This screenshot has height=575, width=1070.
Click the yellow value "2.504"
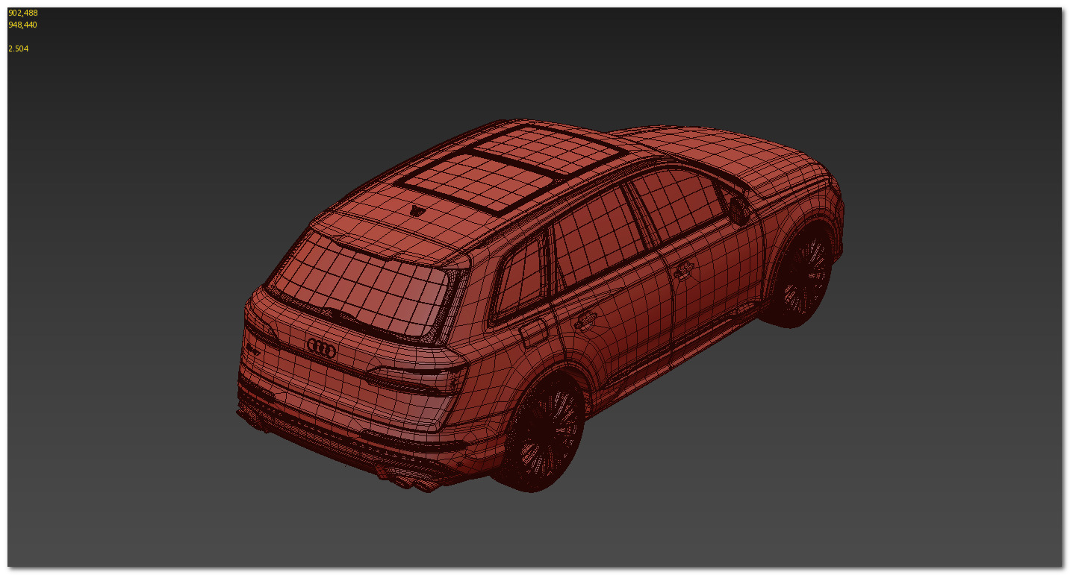[x=19, y=48]
